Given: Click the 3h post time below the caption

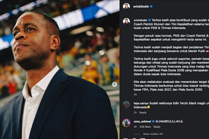Looking at the screenshot, I should tap(135, 95).
